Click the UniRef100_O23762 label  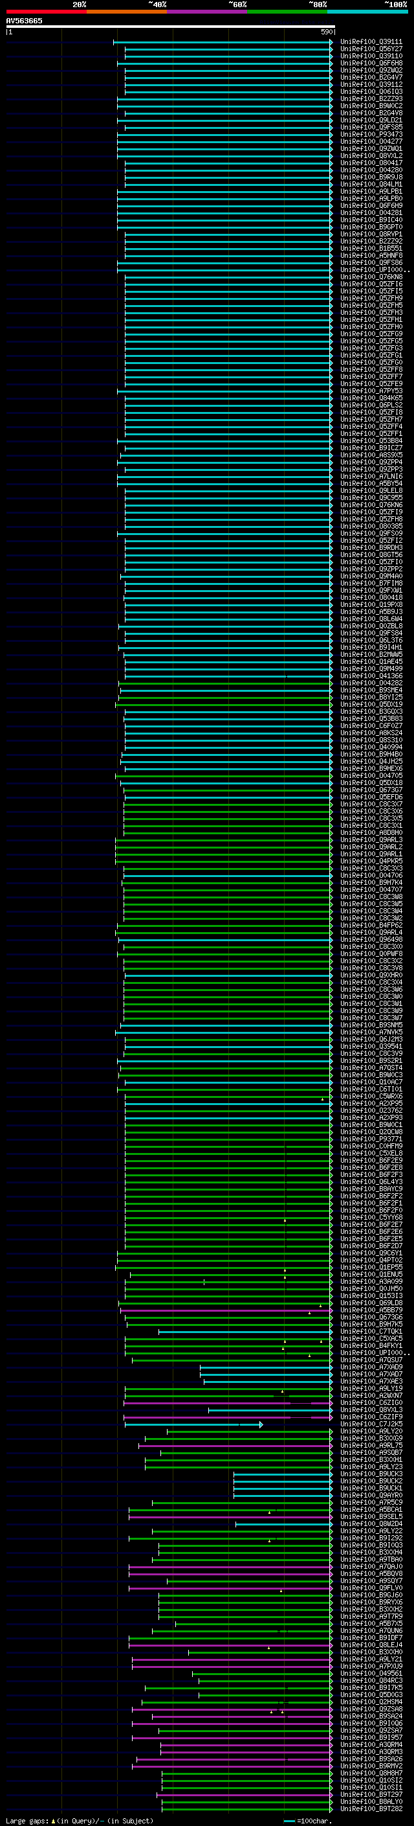[371, 1111]
